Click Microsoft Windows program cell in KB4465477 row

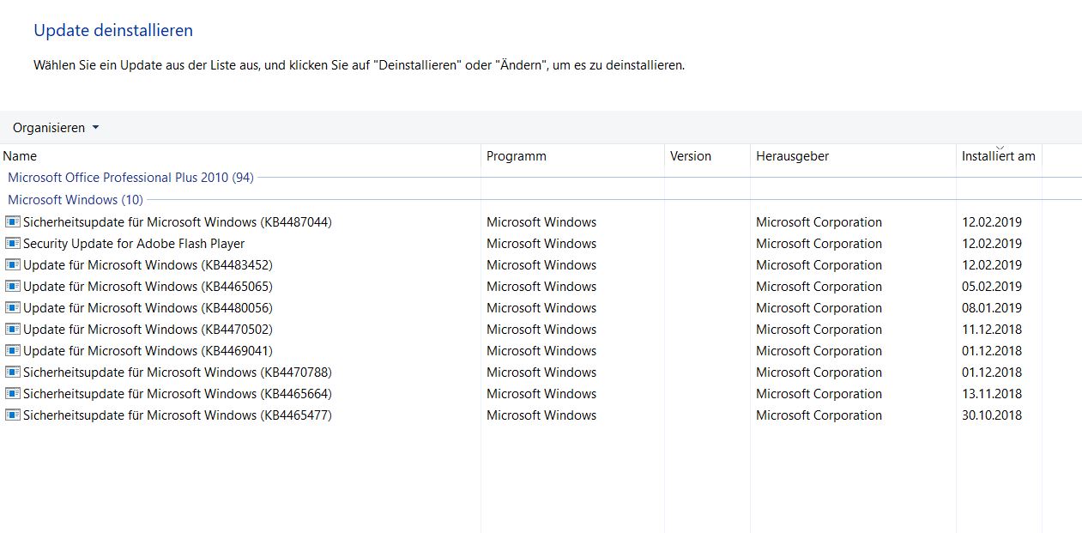(x=541, y=415)
